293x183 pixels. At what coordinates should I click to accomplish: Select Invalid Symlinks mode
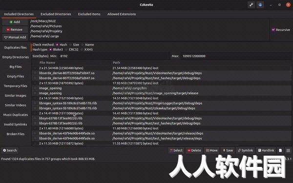tap(16, 124)
